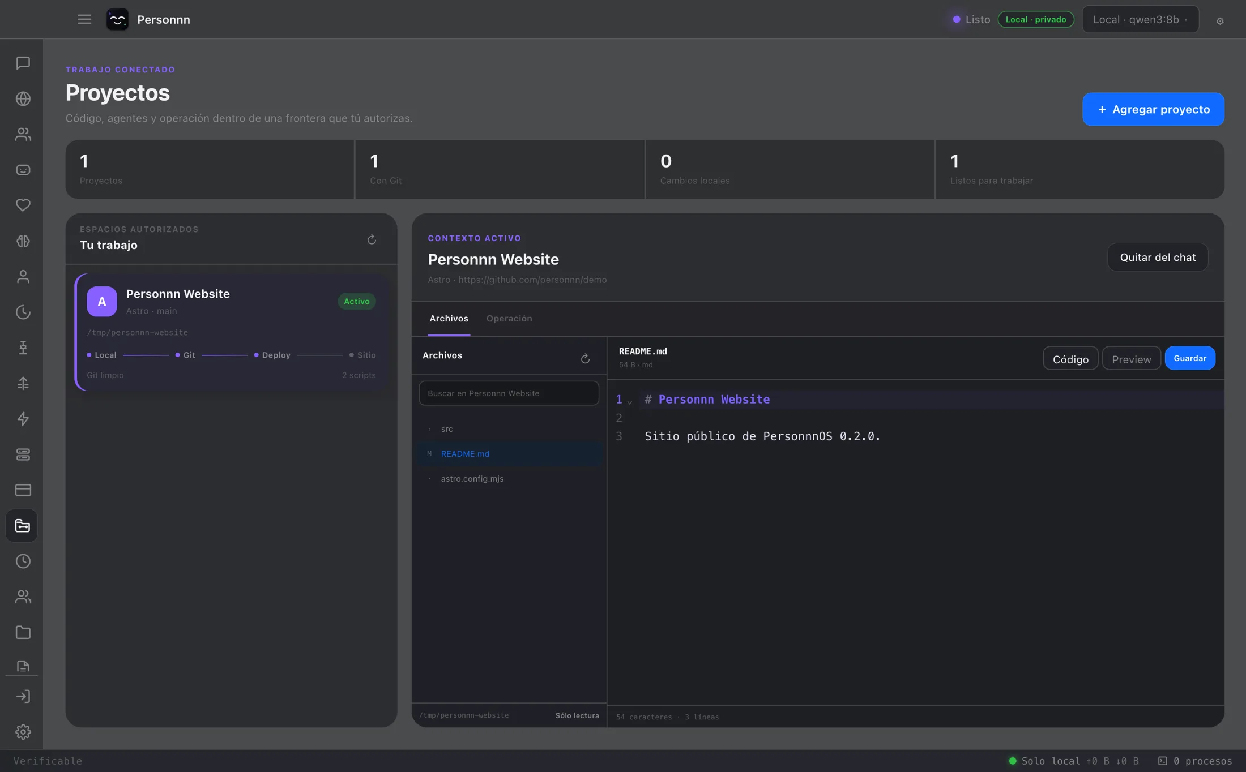Click the Local · privado badge
Image resolution: width=1246 pixels, height=772 pixels.
click(x=1035, y=19)
